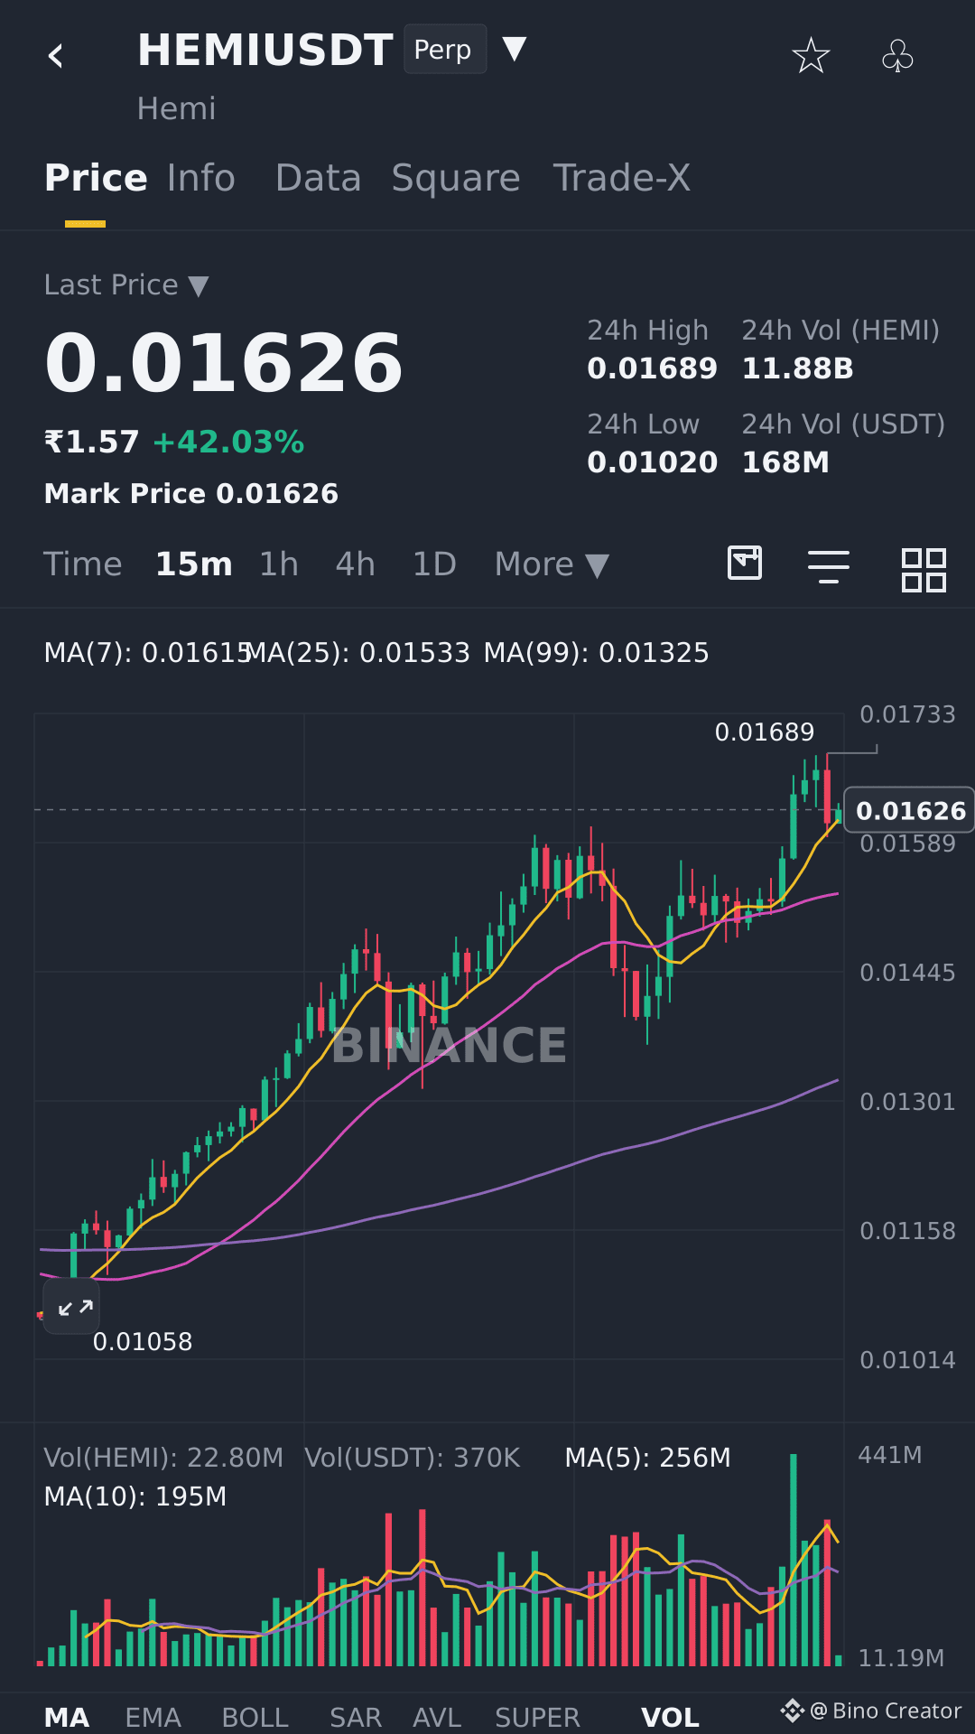975x1734 pixels.
Task: Switch to the Info tab
Action: tap(200, 178)
